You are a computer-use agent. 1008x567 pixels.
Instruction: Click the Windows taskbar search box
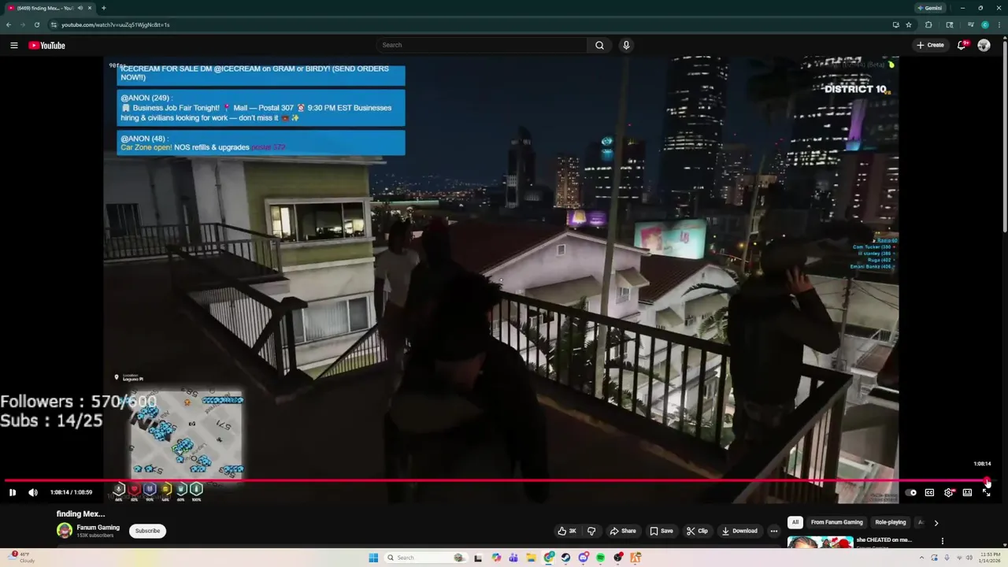click(x=425, y=558)
